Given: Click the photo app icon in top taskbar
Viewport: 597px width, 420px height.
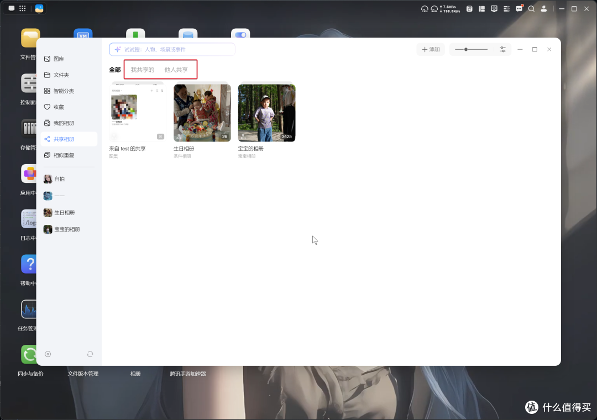Looking at the screenshot, I should (39, 8).
